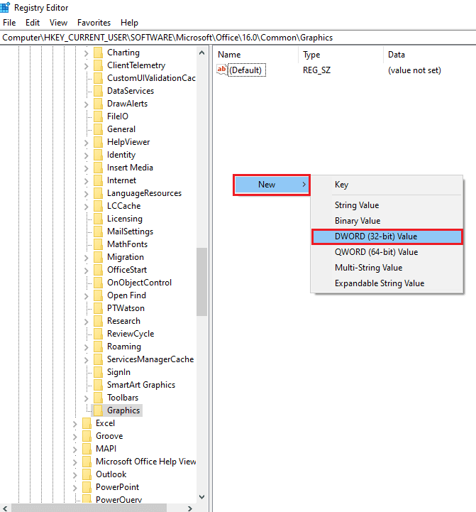
Task: Click the tree scroll up arrow
Action: tap(201, 53)
